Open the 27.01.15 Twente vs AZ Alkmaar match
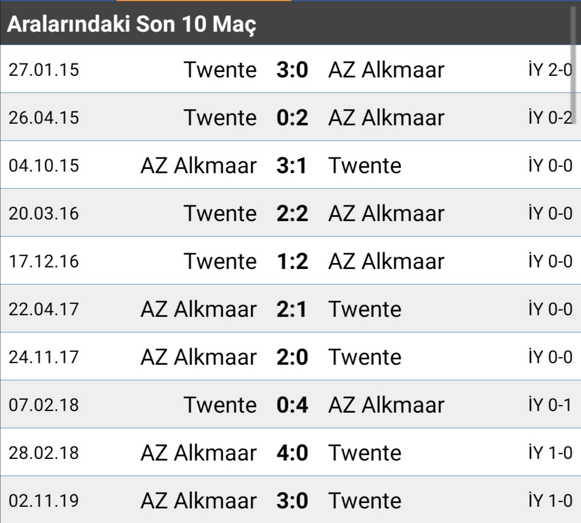581x523 pixels. pos(290,69)
